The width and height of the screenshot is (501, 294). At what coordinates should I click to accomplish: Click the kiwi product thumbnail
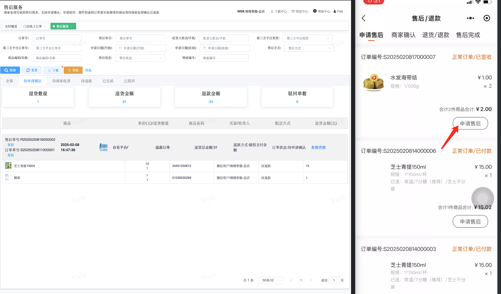pyautogui.click(x=373, y=82)
